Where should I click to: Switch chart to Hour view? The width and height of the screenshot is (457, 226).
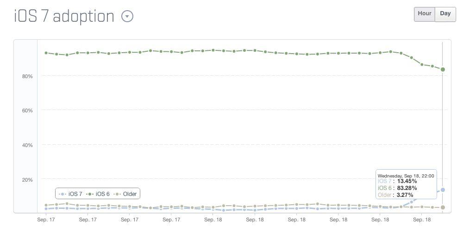point(424,14)
